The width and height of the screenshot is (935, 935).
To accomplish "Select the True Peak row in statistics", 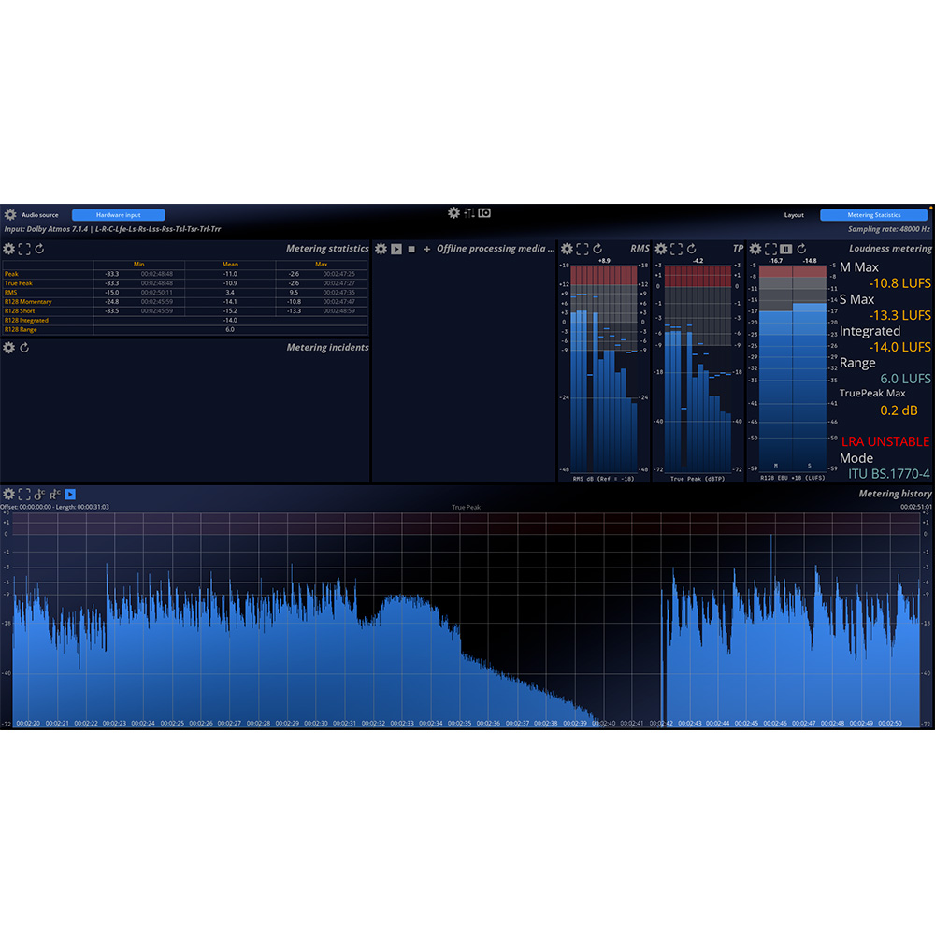I will [19, 283].
